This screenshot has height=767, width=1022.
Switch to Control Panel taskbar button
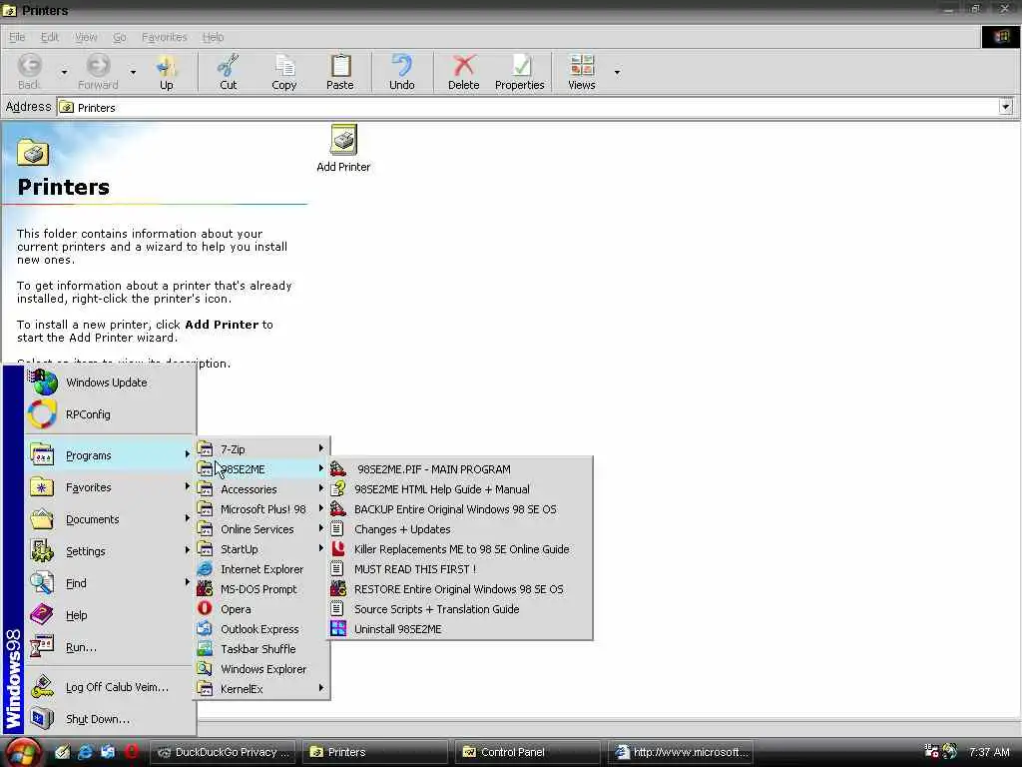coord(528,752)
